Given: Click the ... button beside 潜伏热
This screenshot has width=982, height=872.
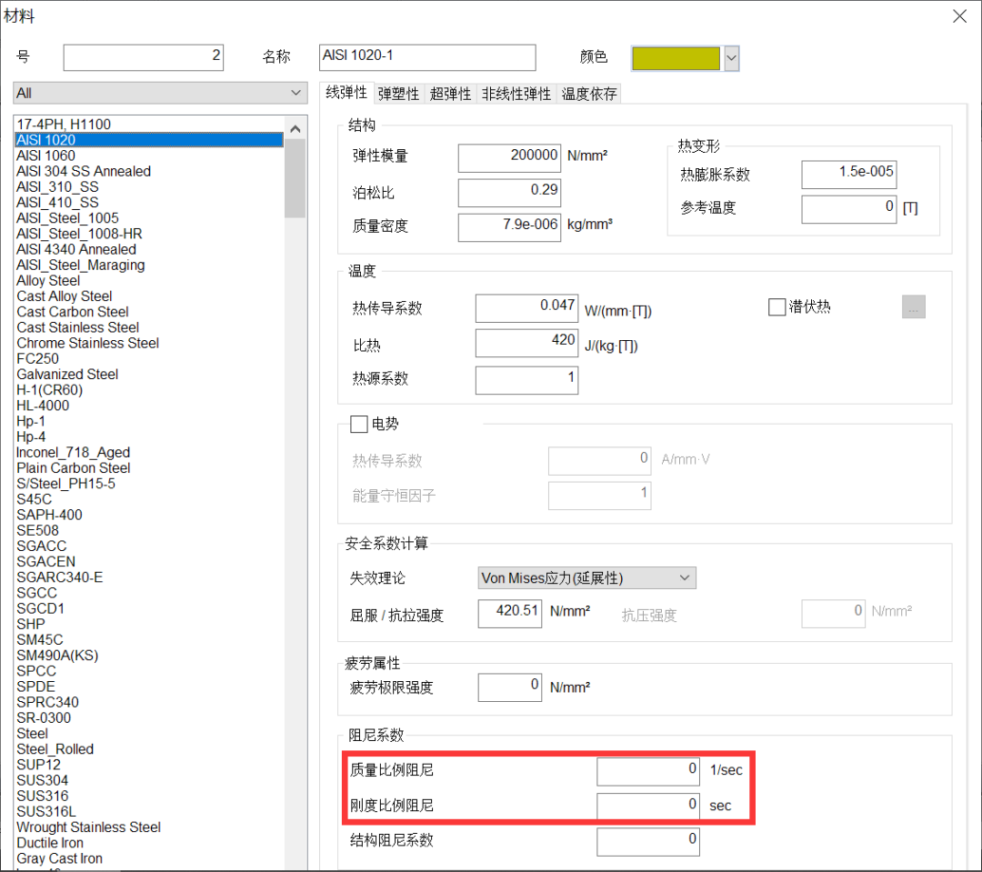Looking at the screenshot, I should 913,306.
